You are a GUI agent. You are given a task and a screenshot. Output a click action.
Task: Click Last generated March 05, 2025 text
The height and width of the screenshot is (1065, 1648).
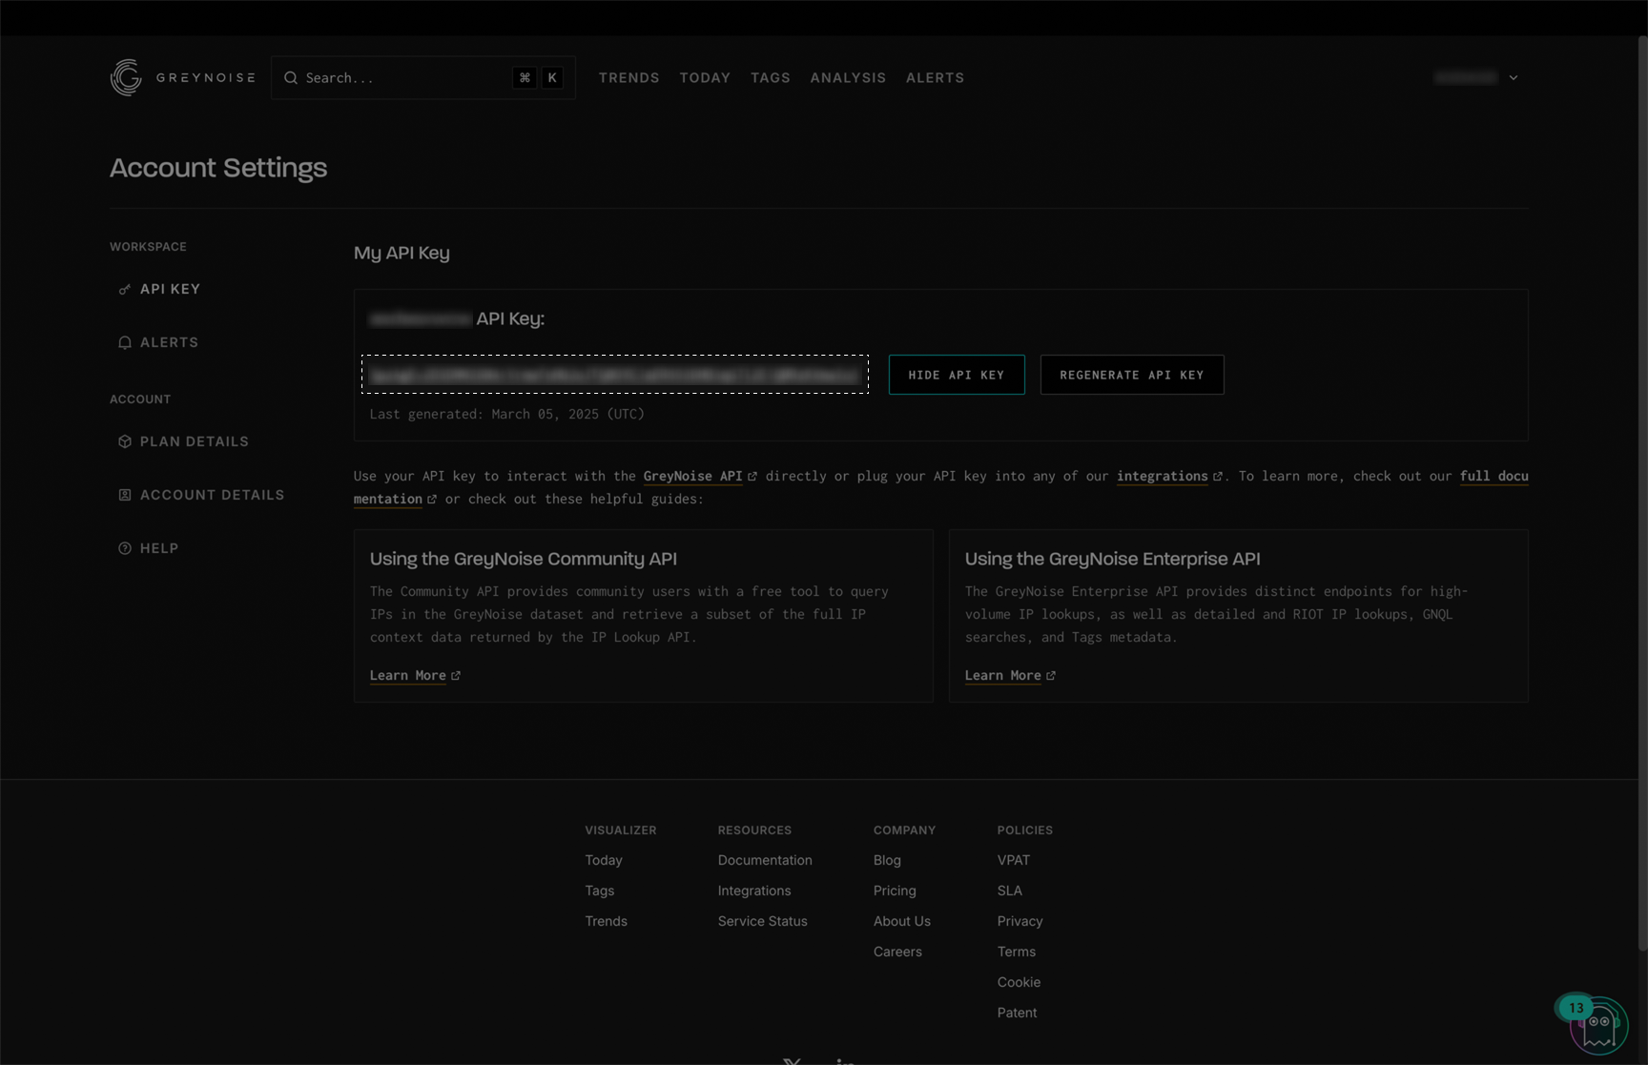[507, 414]
